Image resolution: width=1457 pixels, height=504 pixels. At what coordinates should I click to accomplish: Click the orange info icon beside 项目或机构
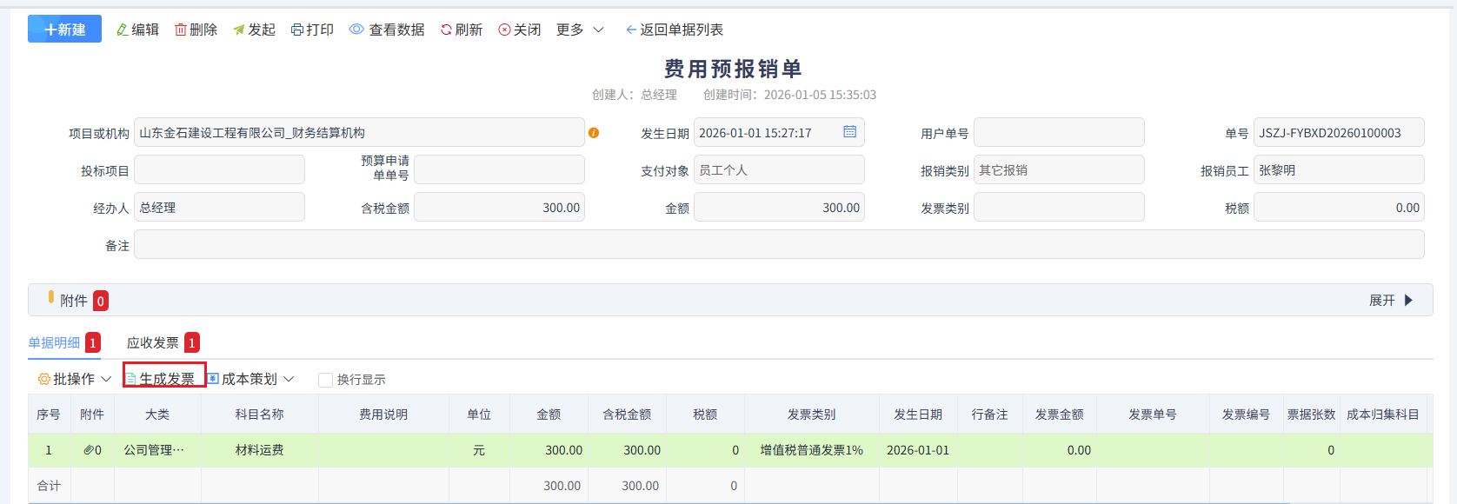point(594,133)
